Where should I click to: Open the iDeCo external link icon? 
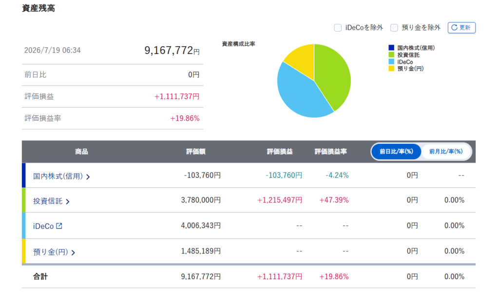(x=59, y=226)
